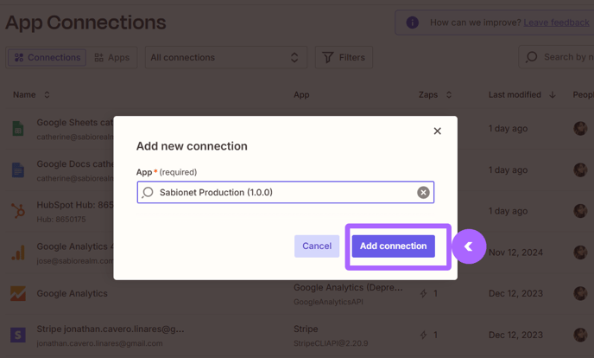Open the All connections dropdown

(x=226, y=58)
